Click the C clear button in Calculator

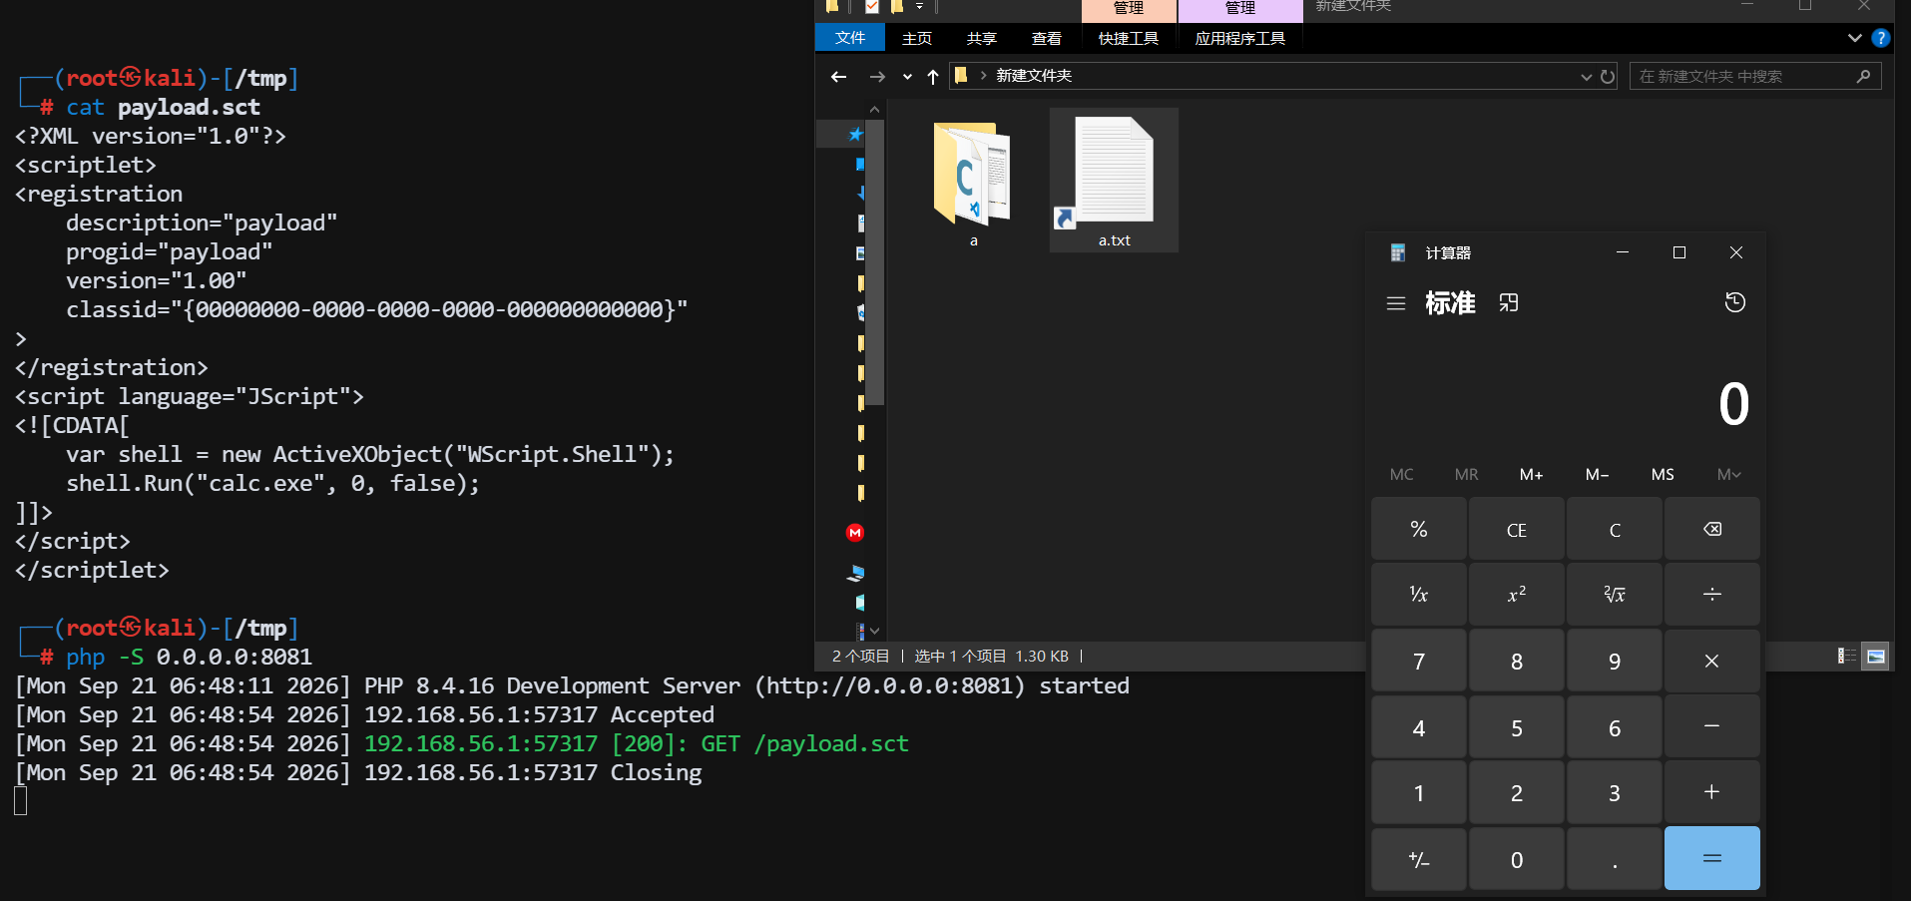click(1615, 529)
